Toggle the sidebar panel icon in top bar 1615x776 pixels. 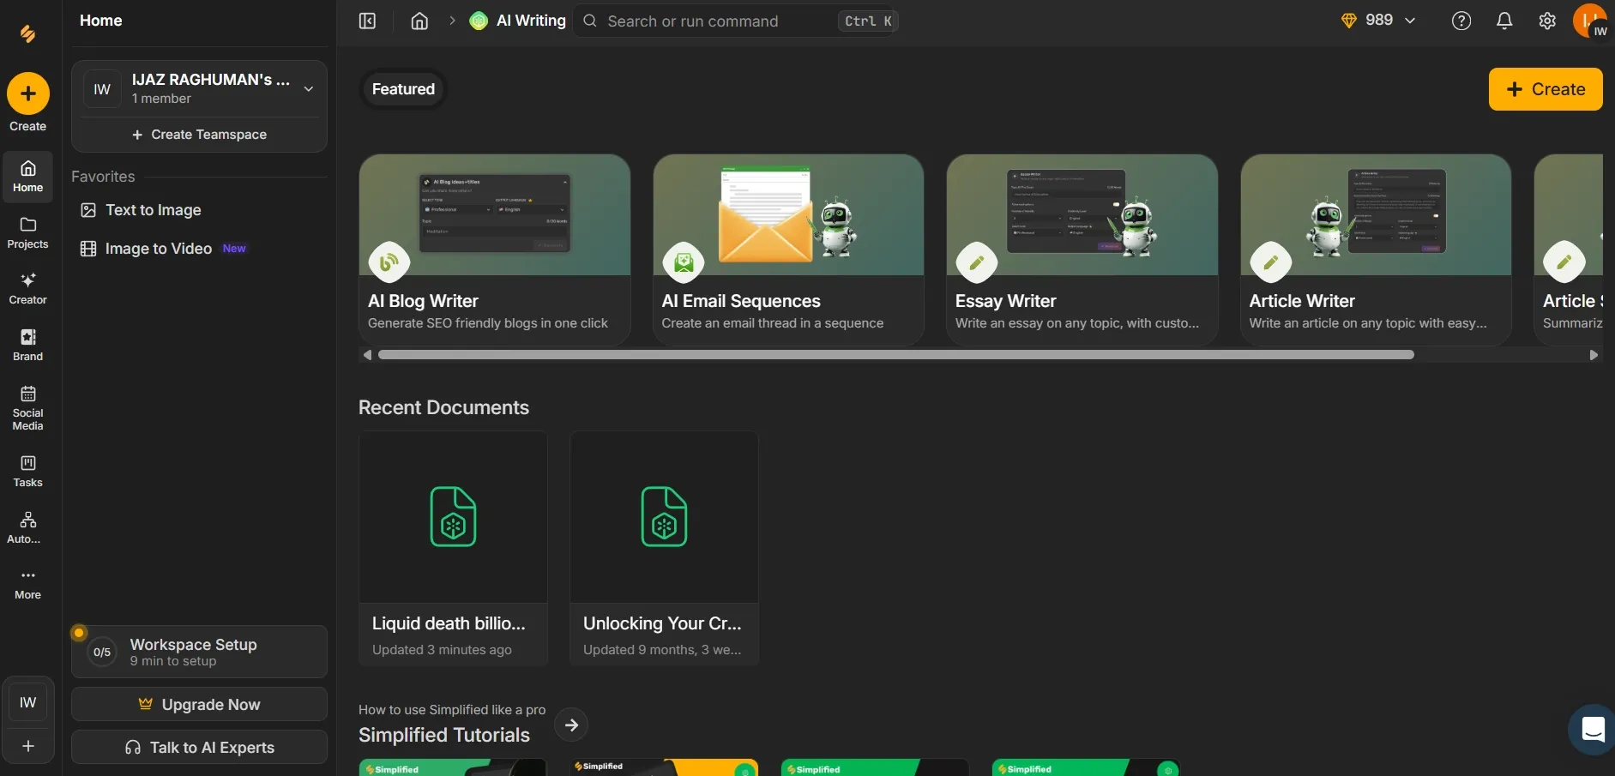(367, 21)
